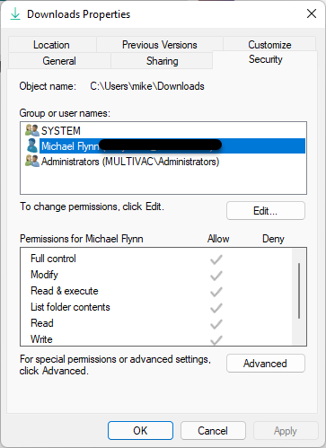This screenshot has width=326, height=448.
Task: Click the Administrators group icon
Action: (32, 161)
